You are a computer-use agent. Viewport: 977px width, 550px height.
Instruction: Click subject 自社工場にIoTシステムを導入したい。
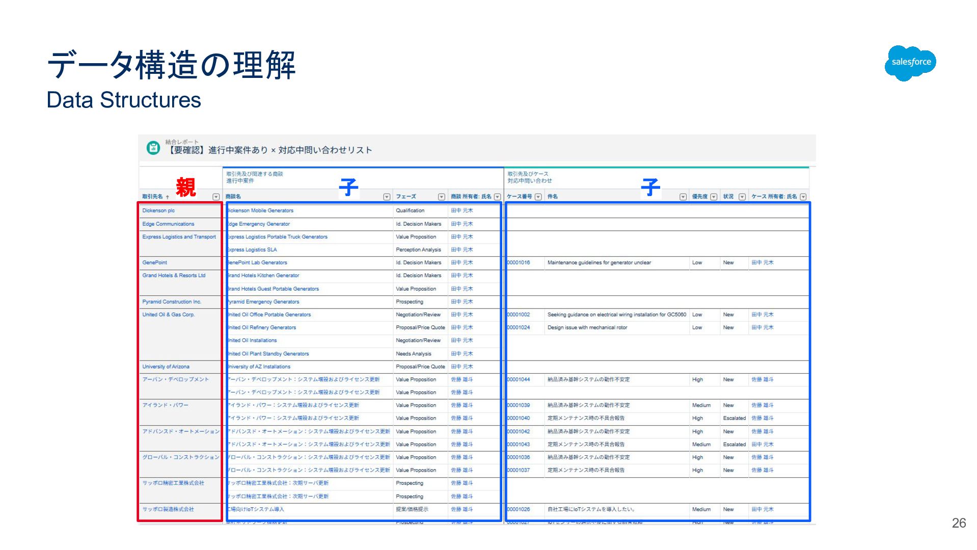591,509
